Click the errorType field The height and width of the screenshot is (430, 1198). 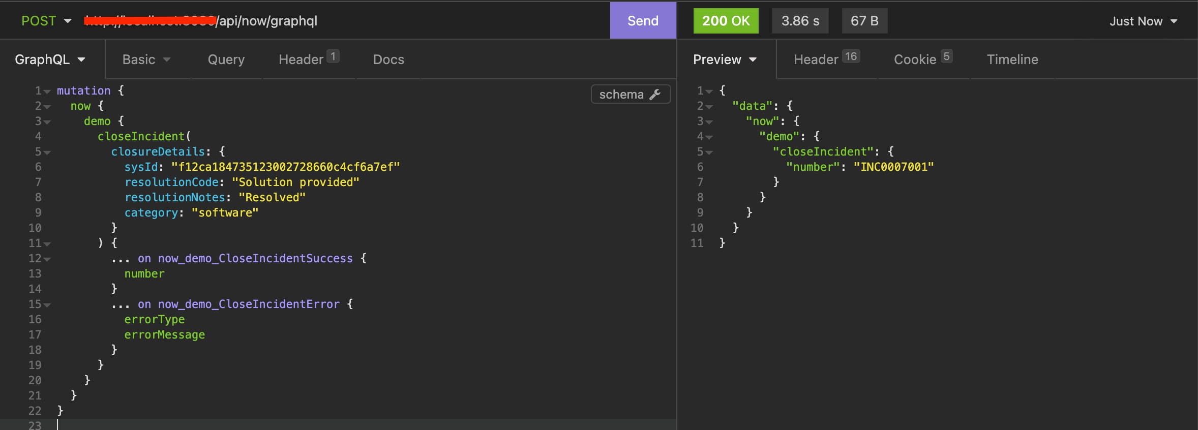tap(155, 319)
